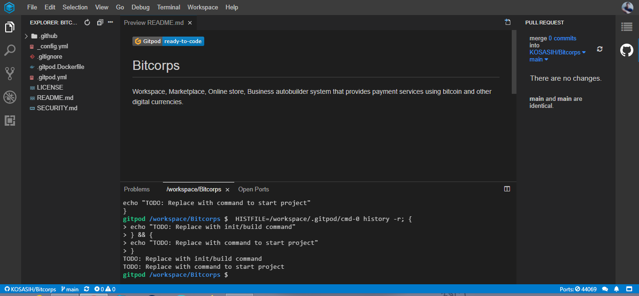Open notifications bell in status bar
Screen dimensions: 639x296
point(616,289)
